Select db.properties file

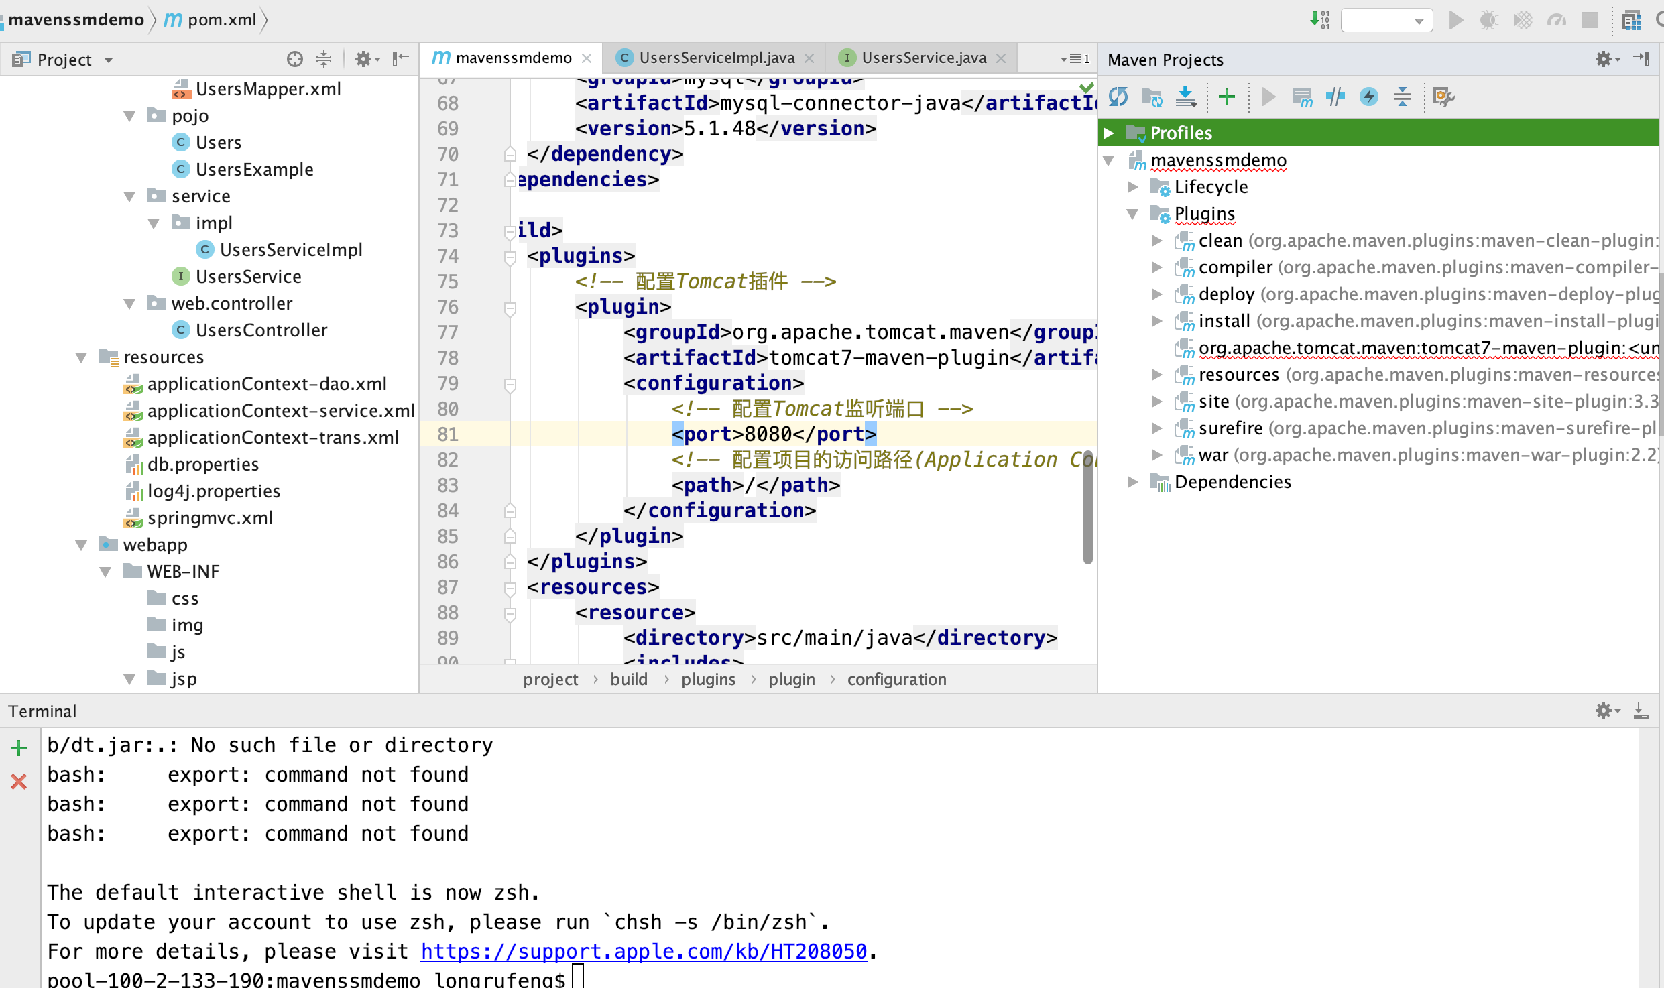pos(192,464)
